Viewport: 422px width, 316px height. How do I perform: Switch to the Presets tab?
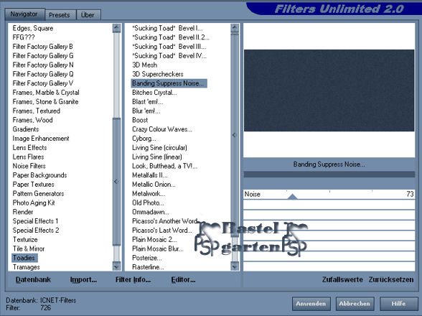59,15
